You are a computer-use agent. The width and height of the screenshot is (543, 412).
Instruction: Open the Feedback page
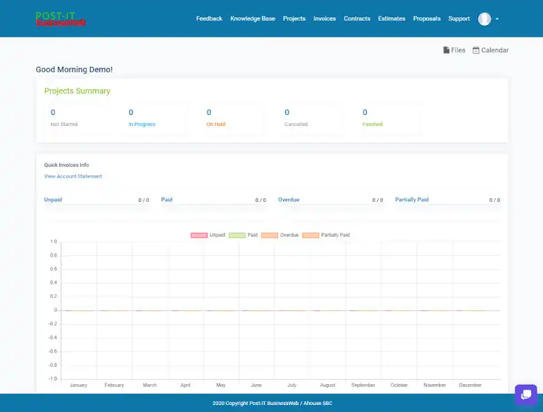pyautogui.click(x=209, y=19)
